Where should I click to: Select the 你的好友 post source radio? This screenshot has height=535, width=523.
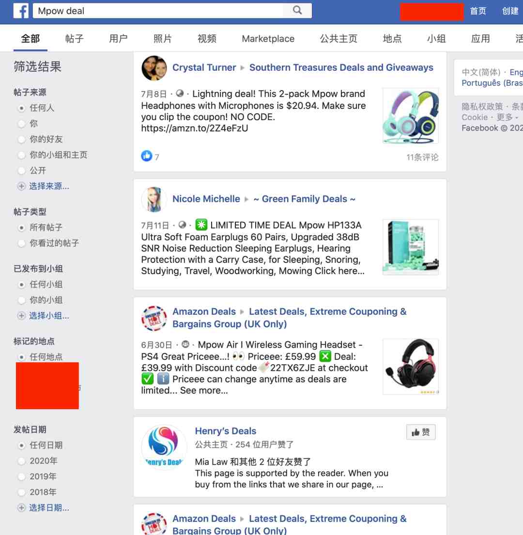21,139
